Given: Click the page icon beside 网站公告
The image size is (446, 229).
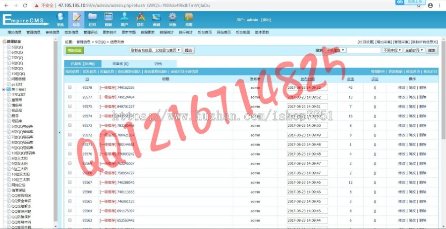Looking at the screenshot, I should pyautogui.click(x=9, y=185).
